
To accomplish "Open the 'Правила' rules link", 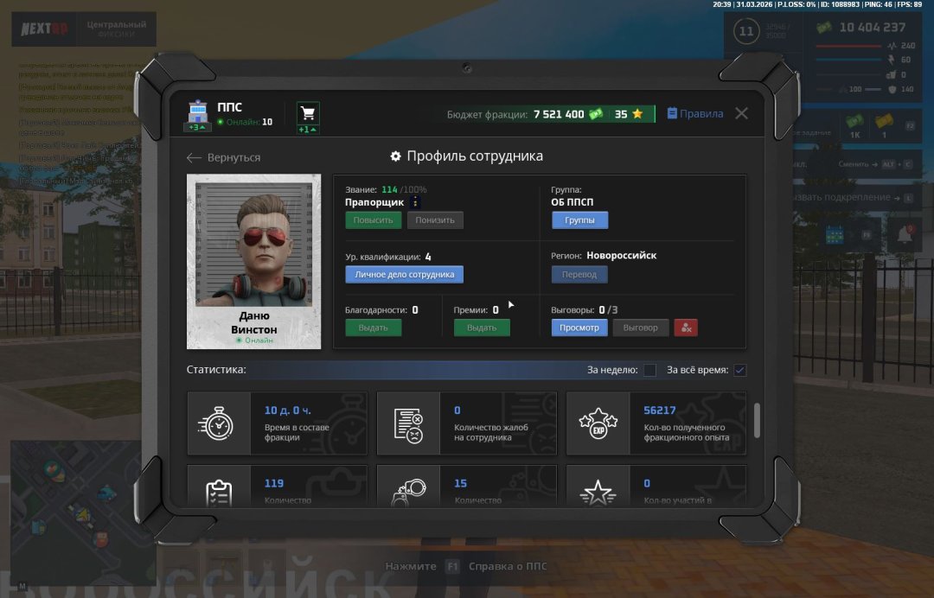I will [x=695, y=113].
